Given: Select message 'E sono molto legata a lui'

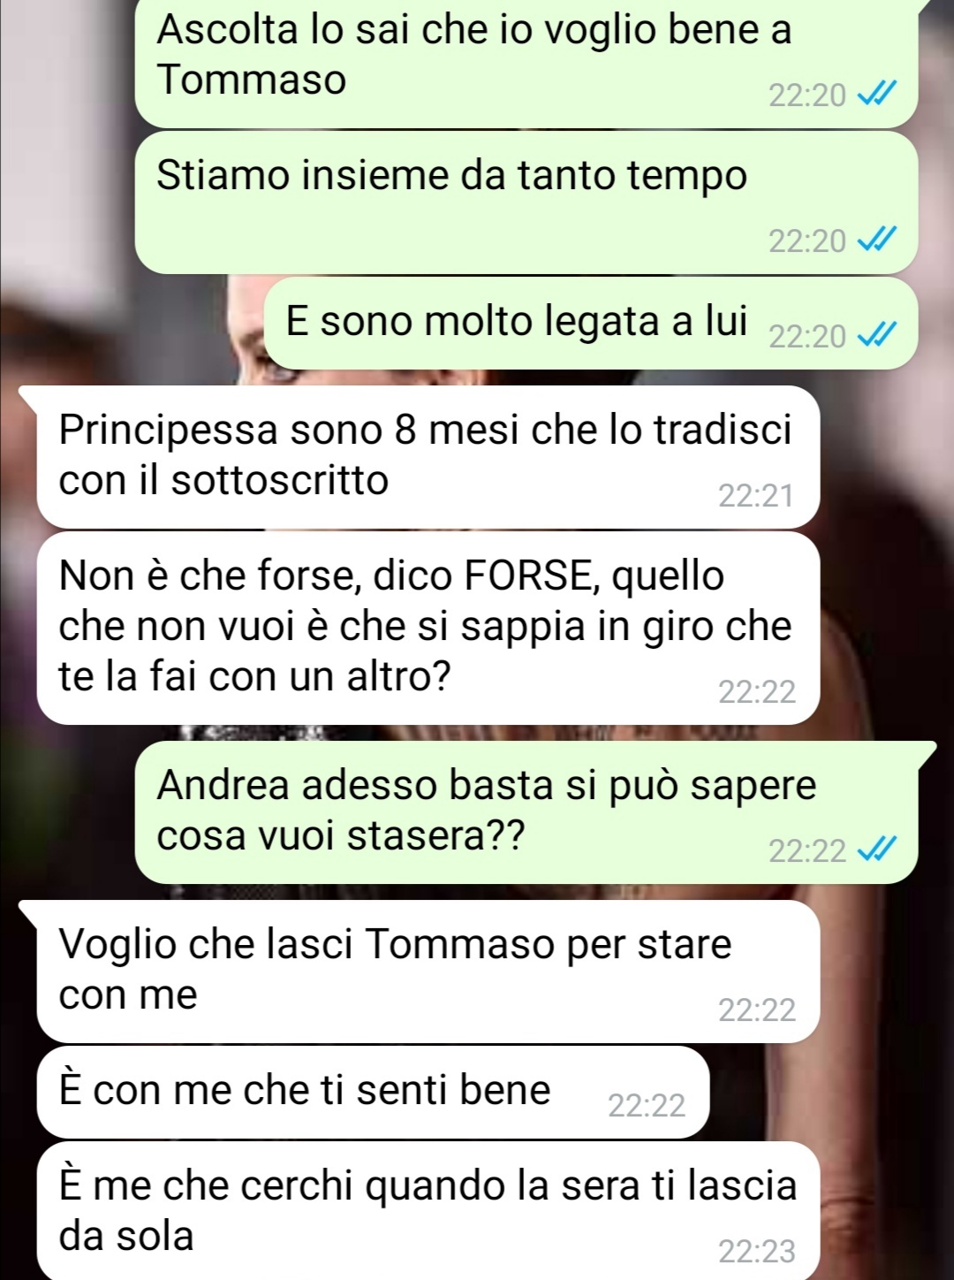Looking at the screenshot, I should (x=591, y=323).
